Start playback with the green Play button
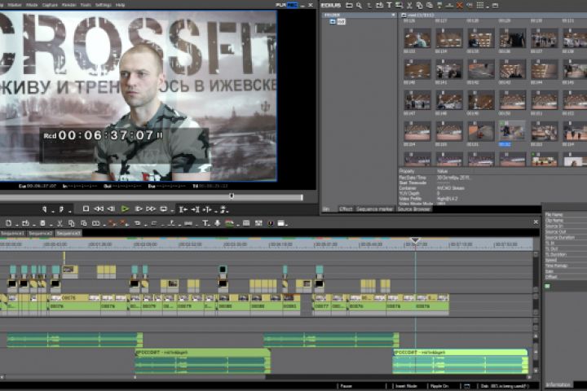Viewport: 587px width, 391px height. (125, 209)
